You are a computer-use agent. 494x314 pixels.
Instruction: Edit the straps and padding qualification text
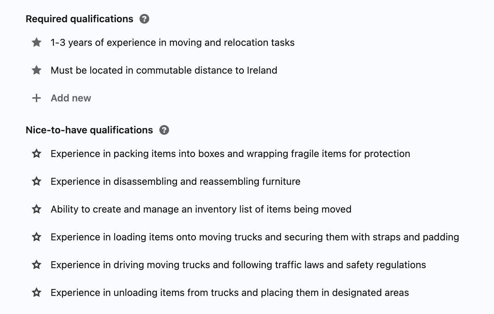(x=255, y=237)
